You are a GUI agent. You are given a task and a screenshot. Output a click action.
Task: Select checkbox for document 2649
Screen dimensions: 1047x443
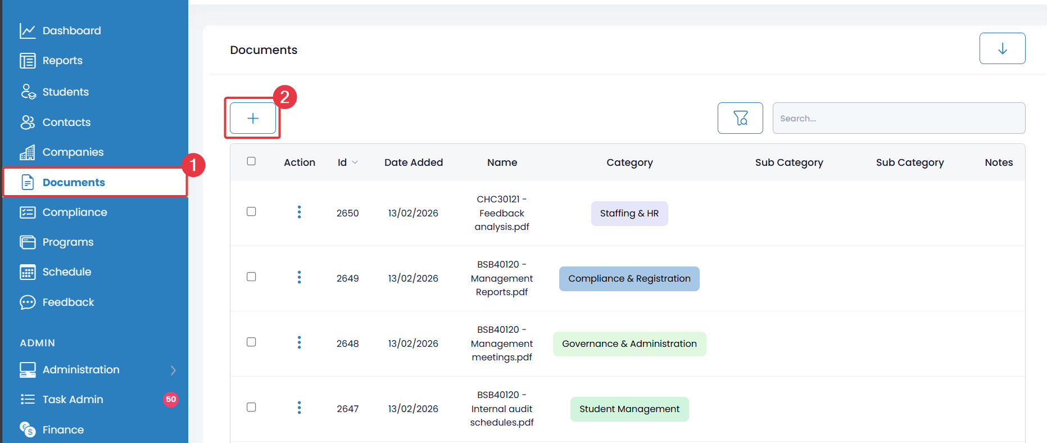251,277
